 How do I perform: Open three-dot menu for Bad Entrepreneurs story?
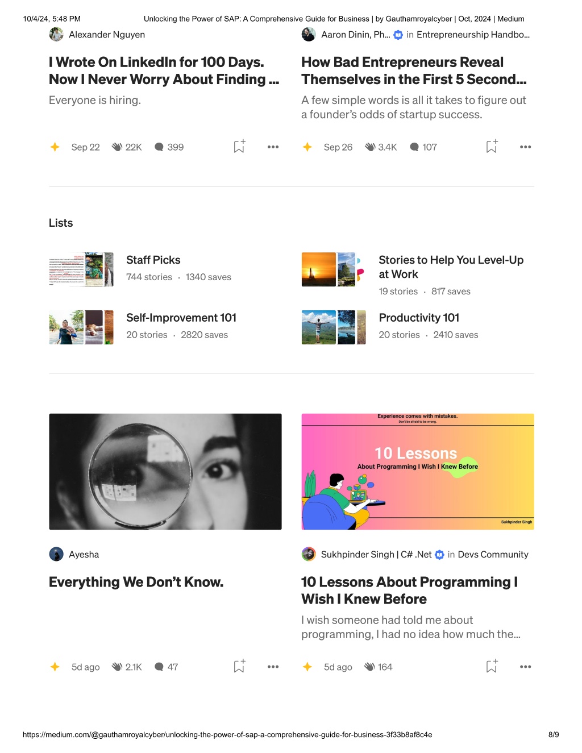click(x=526, y=147)
